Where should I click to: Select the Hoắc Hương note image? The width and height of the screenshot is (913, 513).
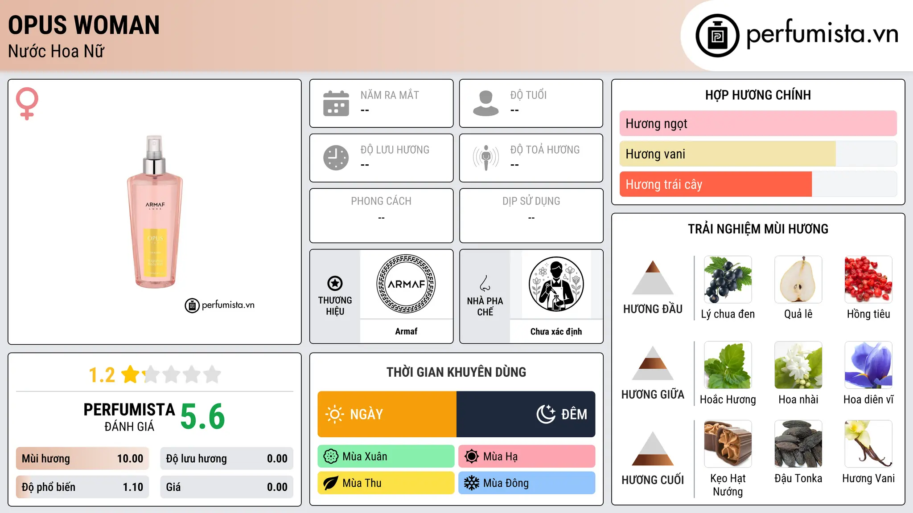(x=728, y=365)
